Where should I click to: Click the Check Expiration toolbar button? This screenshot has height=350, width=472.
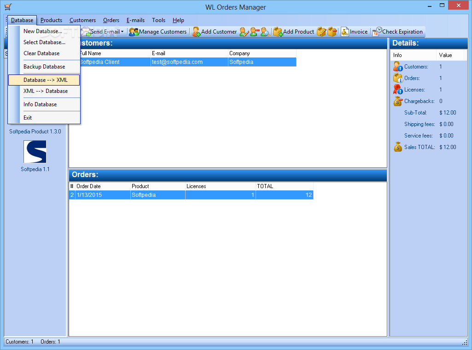click(x=397, y=32)
